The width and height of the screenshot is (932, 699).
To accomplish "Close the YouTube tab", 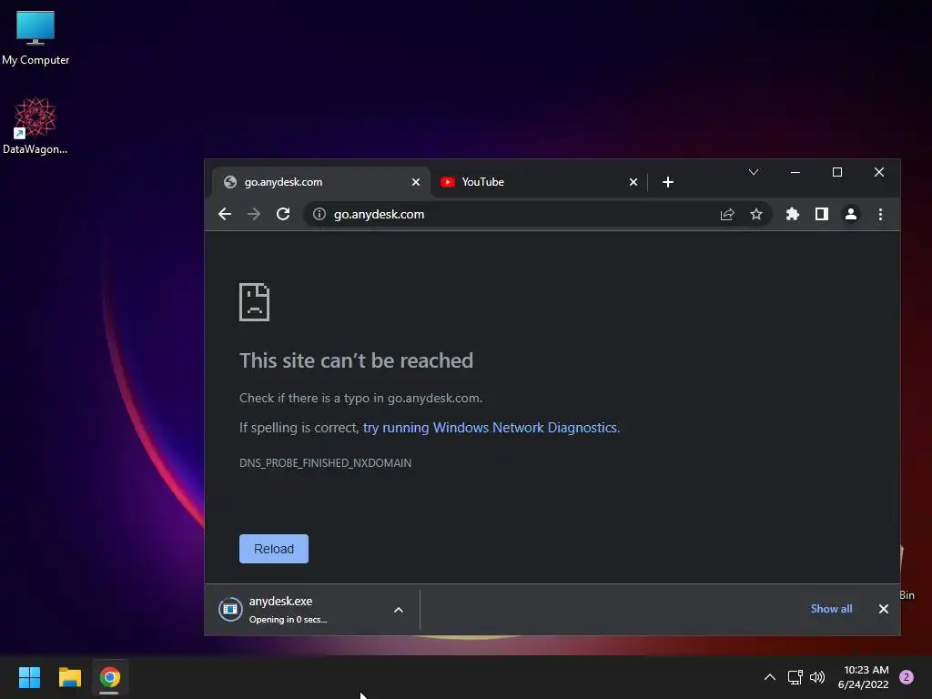I will pyautogui.click(x=633, y=182).
